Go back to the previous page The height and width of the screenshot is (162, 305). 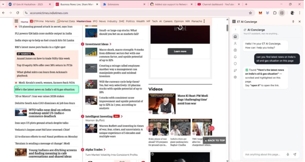click(3, 13)
